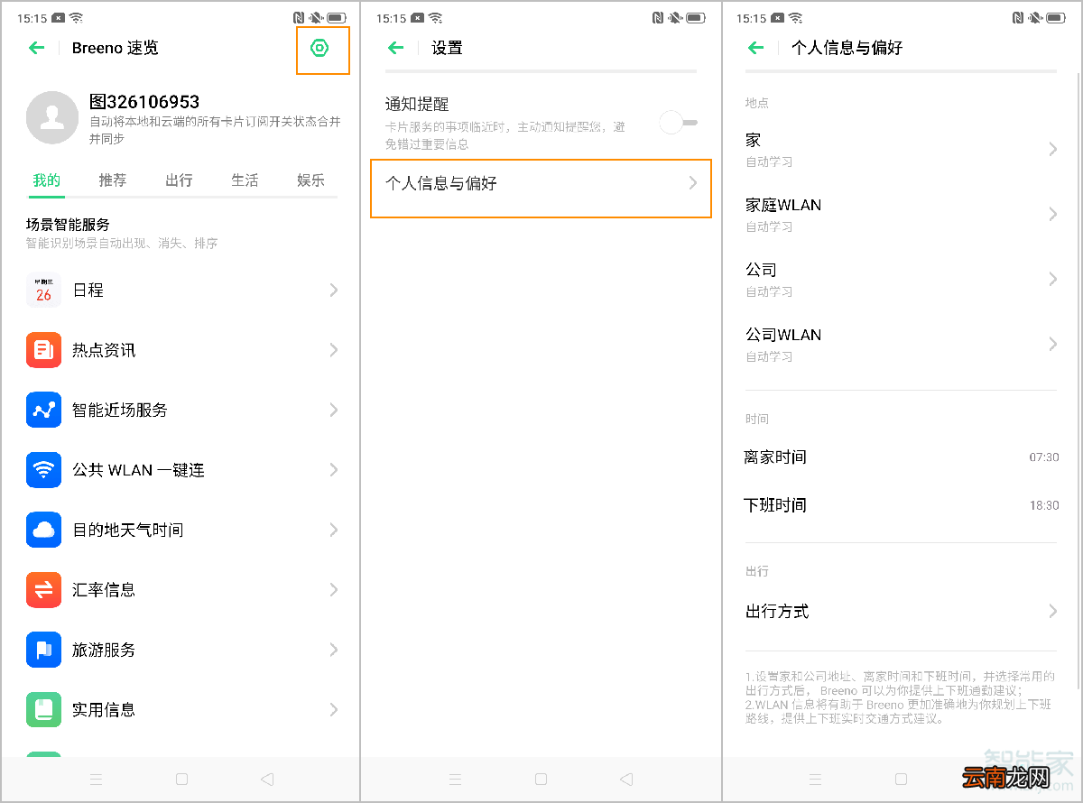1083x803 pixels.
Task: Expand 目的地天气时间 row chevron
Action: (334, 530)
